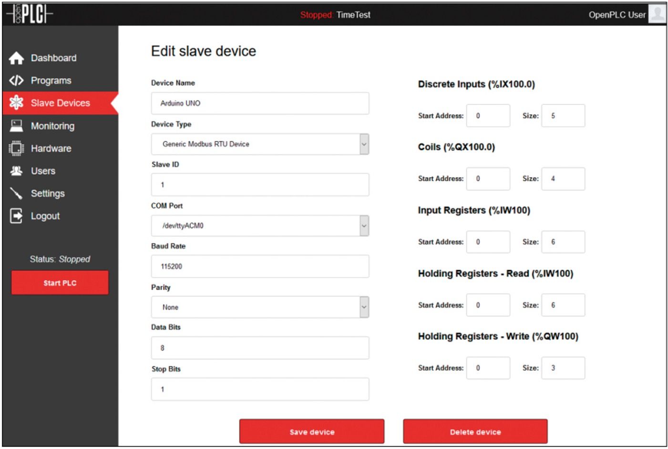Click the Delete device button
Screen dimensions: 668x449
pos(475,431)
